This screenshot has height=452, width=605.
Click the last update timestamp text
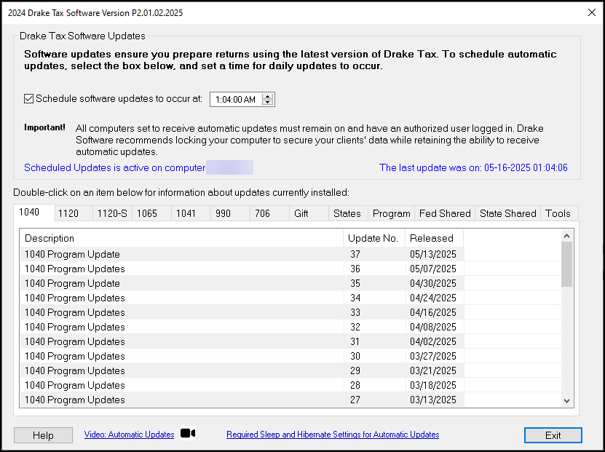point(473,167)
